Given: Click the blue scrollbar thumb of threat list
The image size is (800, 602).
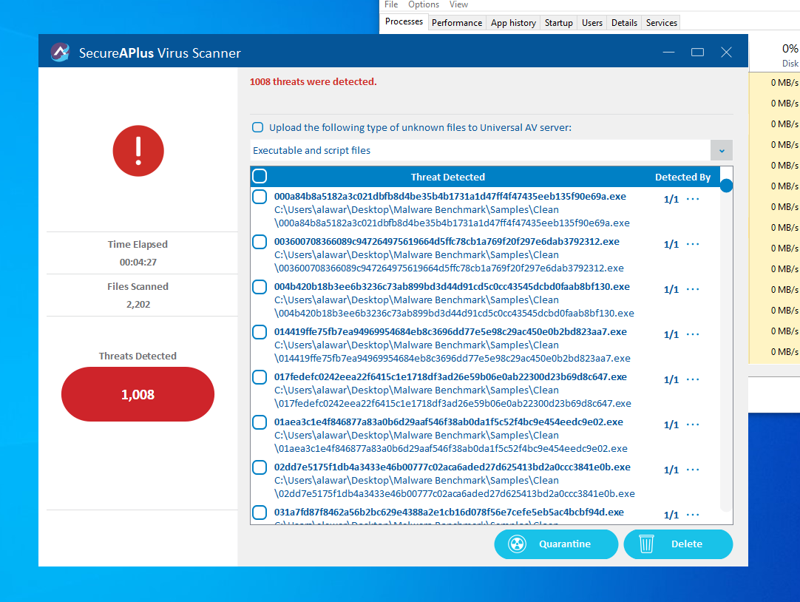Looking at the screenshot, I should [727, 186].
